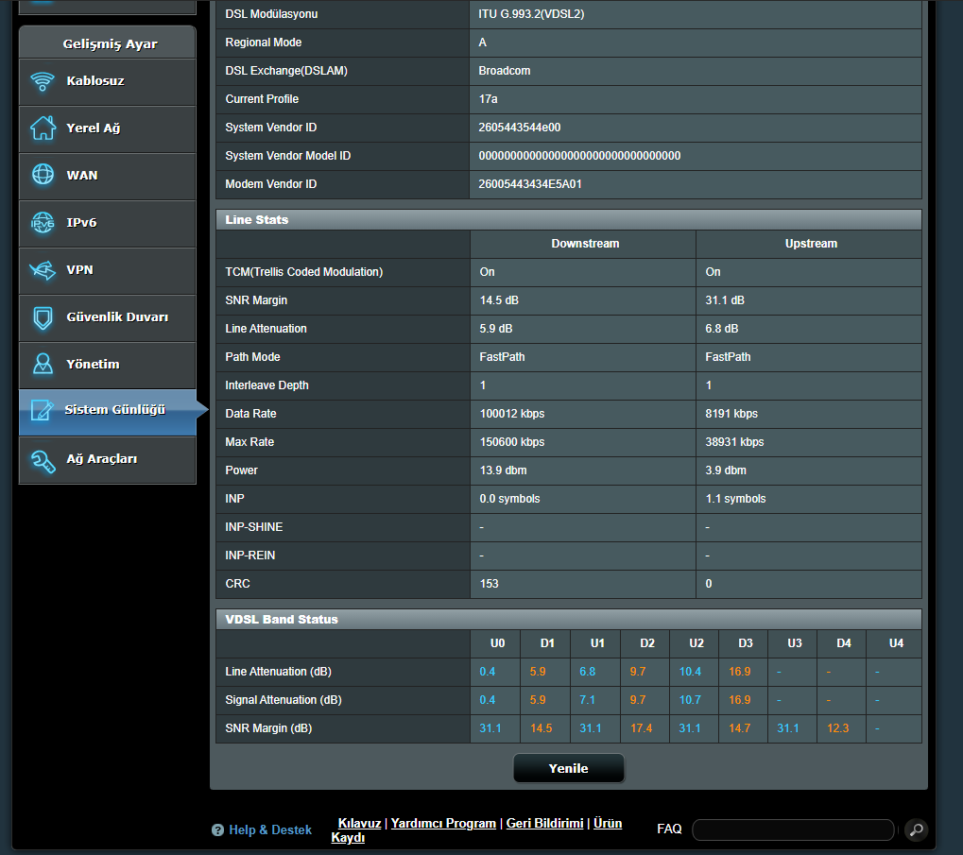
Task: Click the System Vendor ID value 2605443544e00
Action: point(520,127)
